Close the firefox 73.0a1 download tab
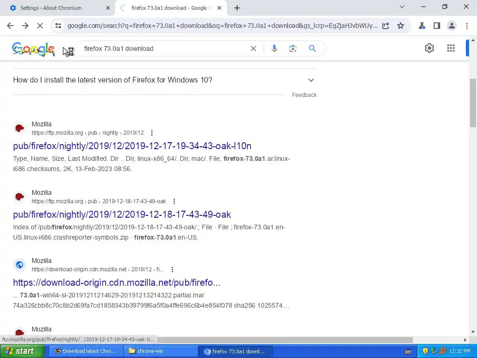 point(219,8)
